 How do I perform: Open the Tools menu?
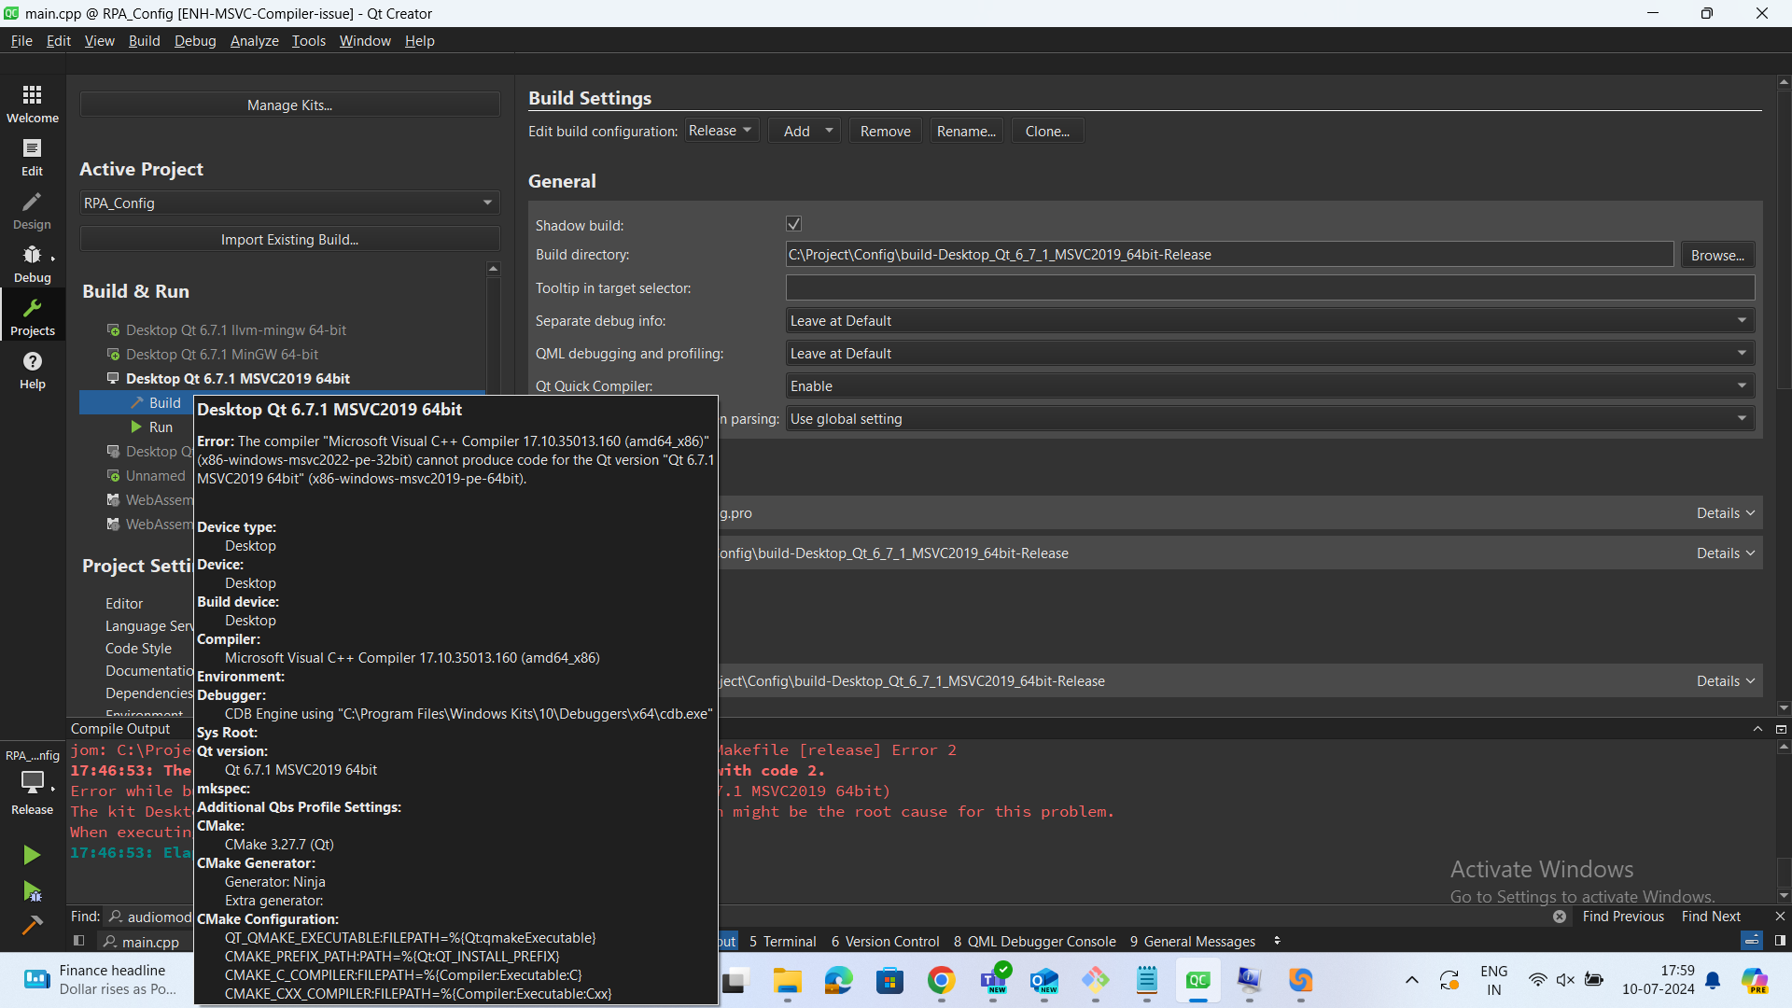tap(309, 40)
